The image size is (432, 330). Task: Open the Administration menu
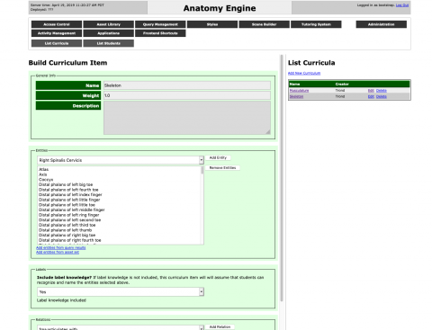tap(381, 24)
